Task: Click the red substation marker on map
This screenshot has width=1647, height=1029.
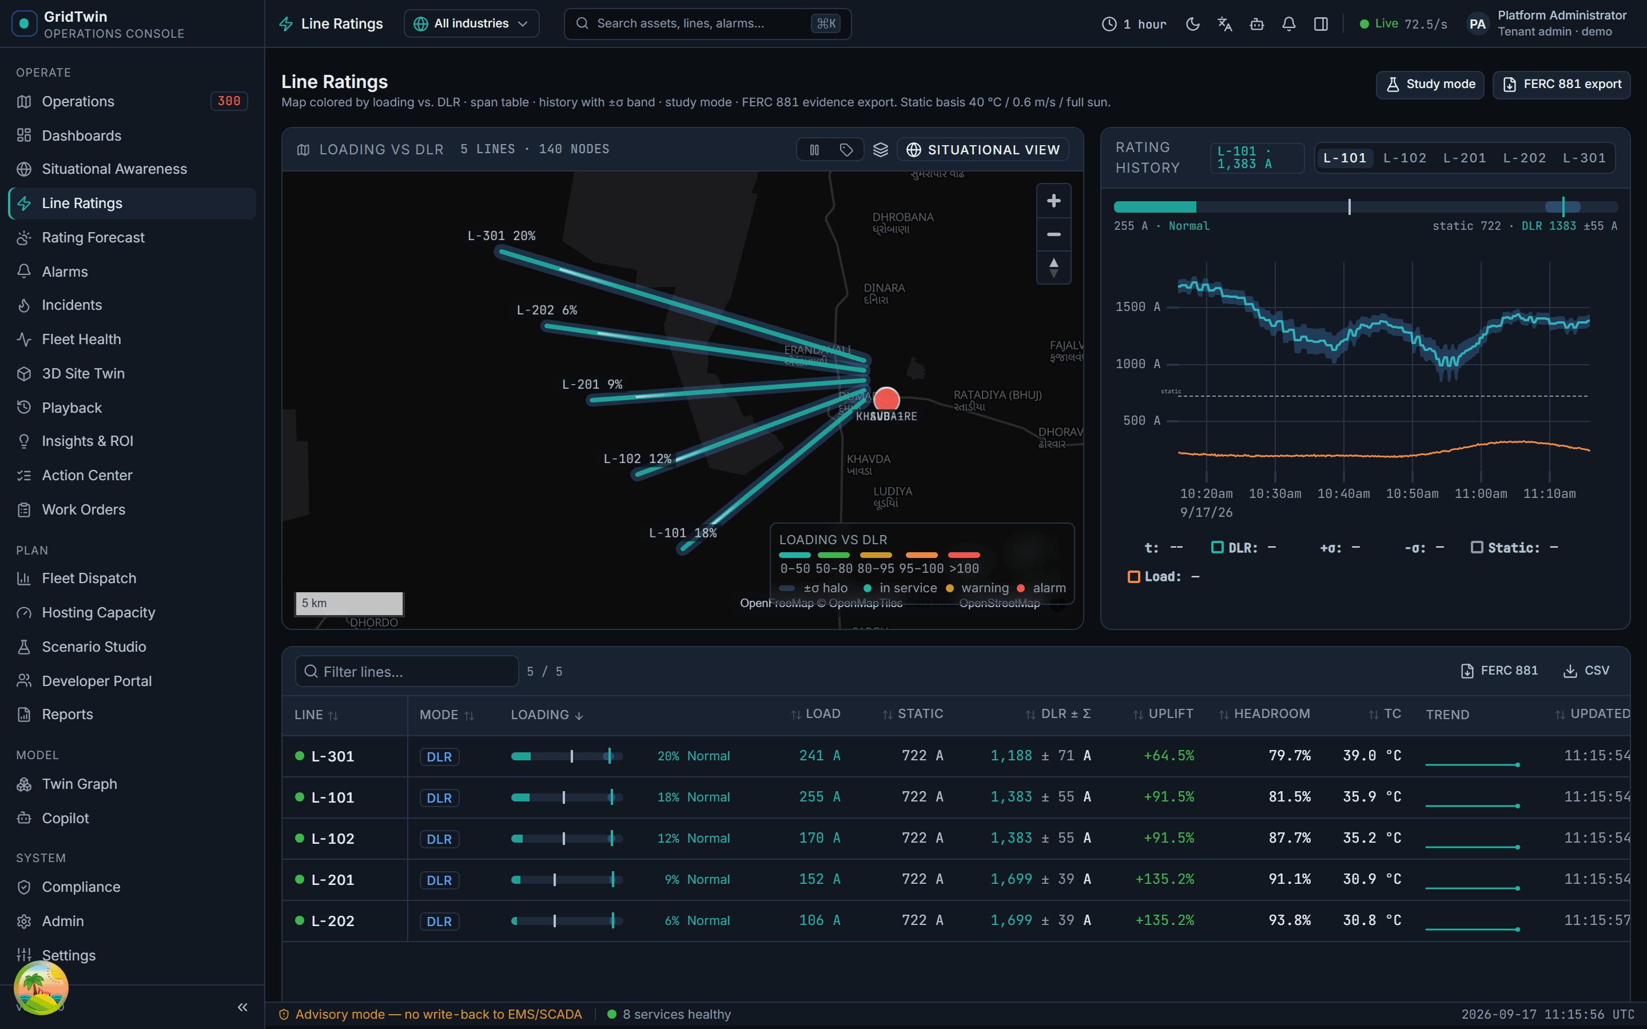Action: click(x=886, y=400)
